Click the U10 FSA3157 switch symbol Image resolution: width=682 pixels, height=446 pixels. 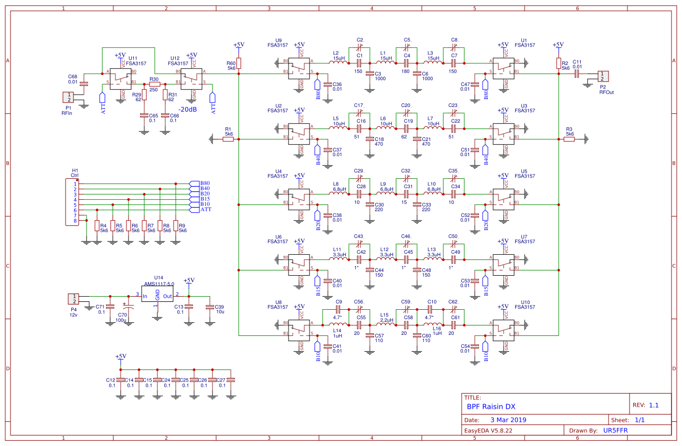(504, 328)
